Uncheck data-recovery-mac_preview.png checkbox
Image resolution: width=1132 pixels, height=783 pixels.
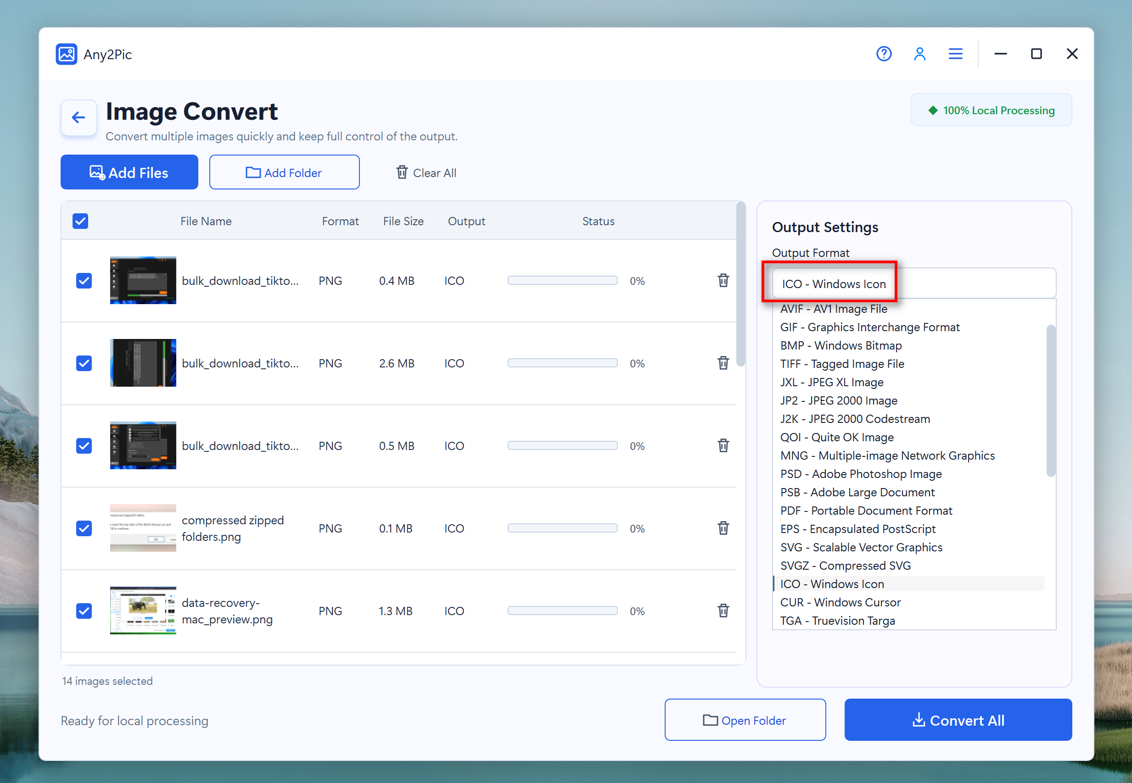coord(84,611)
